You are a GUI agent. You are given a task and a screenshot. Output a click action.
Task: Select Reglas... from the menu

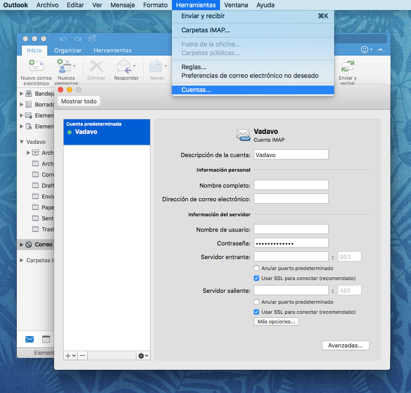(x=253, y=67)
